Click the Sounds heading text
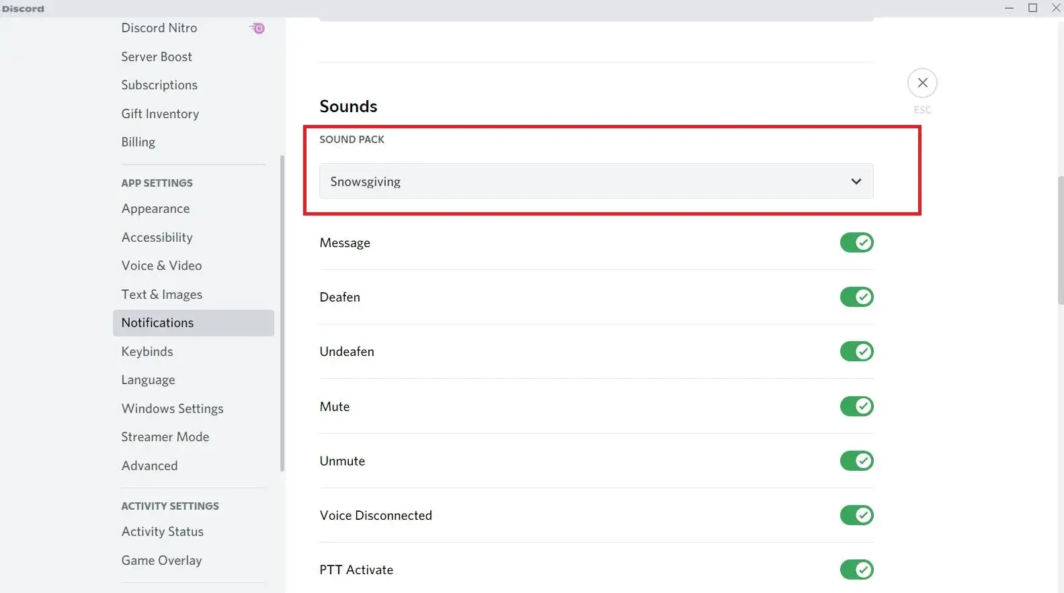The width and height of the screenshot is (1064, 593). pos(348,106)
